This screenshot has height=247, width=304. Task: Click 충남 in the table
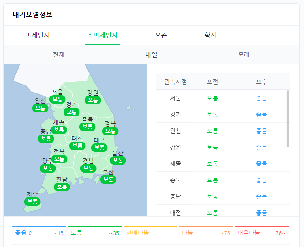(x=176, y=197)
